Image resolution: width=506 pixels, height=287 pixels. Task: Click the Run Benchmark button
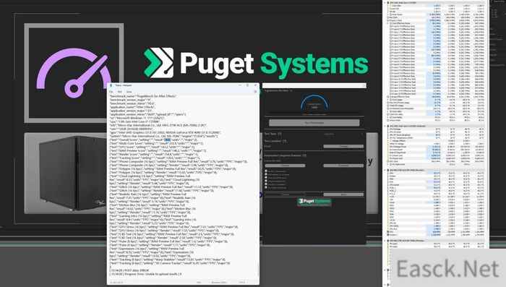[314, 123]
